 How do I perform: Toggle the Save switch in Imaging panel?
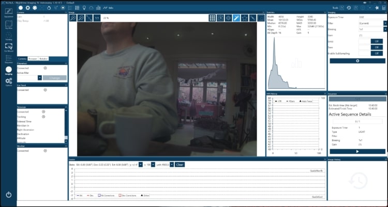click(371, 47)
